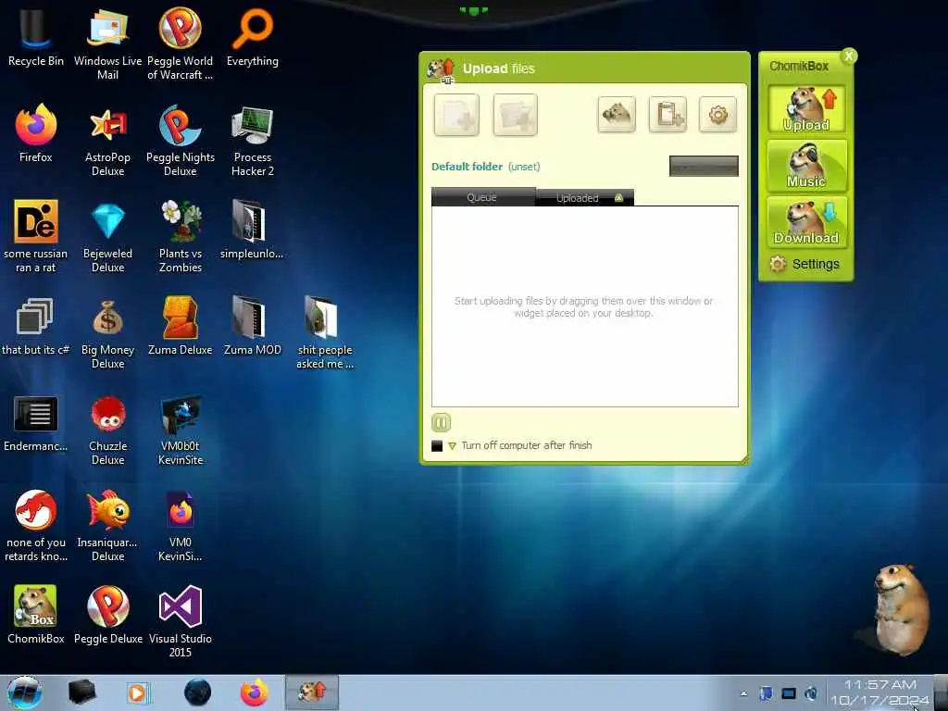
Task: Select Peggle World of Warcraft desktop icon
Action: coord(181,44)
